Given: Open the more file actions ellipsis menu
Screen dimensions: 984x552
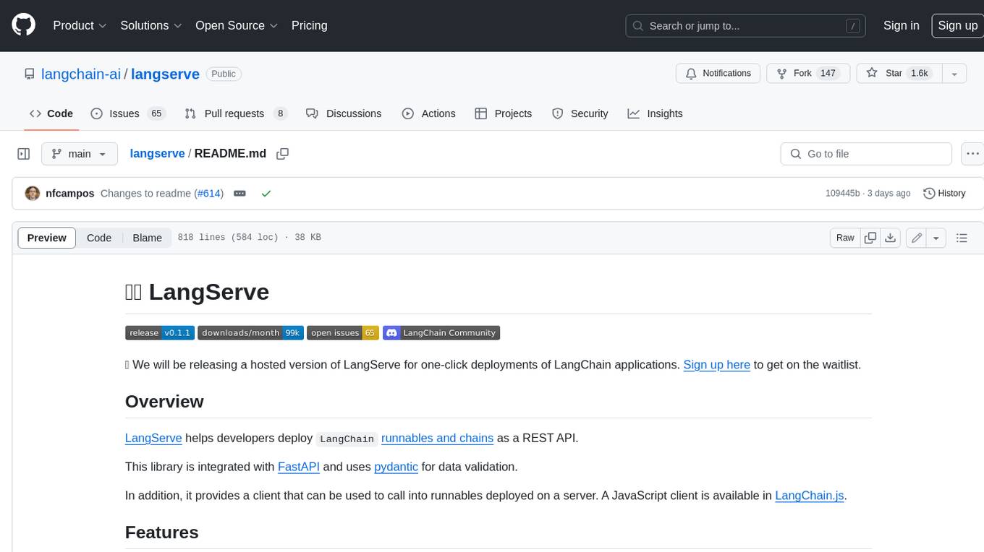Looking at the screenshot, I should pyautogui.click(x=973, y=154).
